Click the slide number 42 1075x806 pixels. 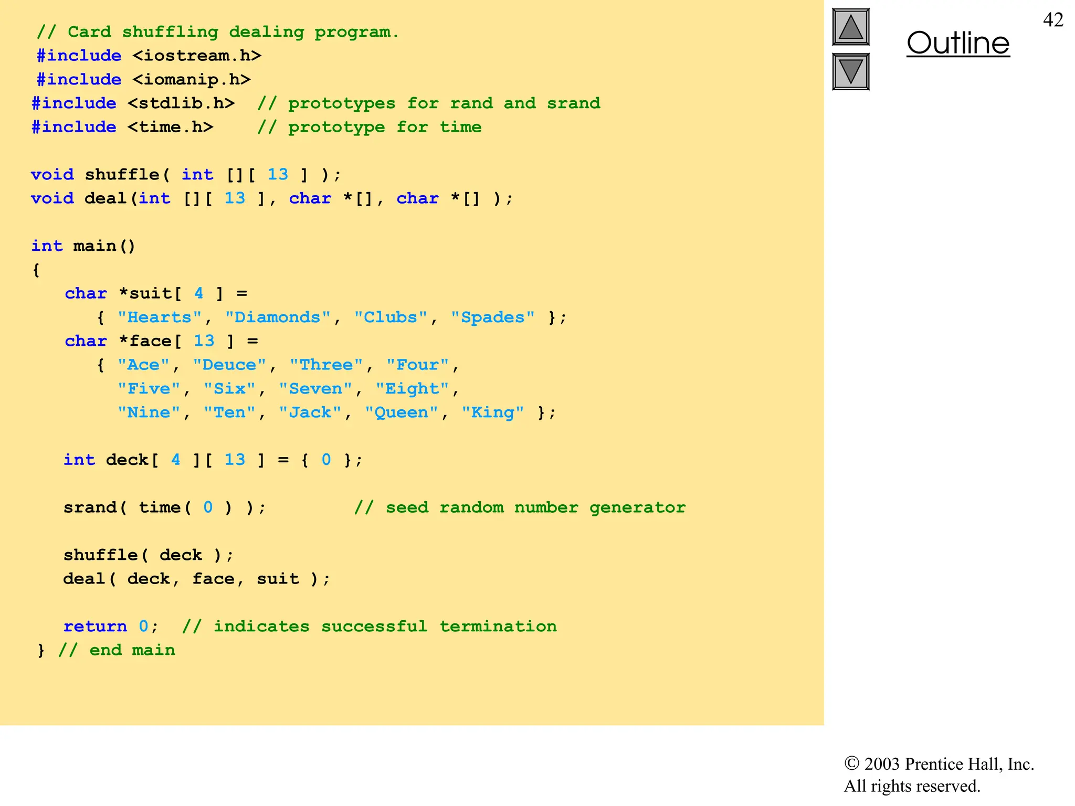[x=1053, y=20]
